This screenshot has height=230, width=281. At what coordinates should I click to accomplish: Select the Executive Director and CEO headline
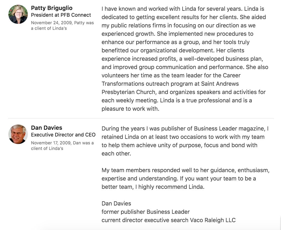coord(63,135)
